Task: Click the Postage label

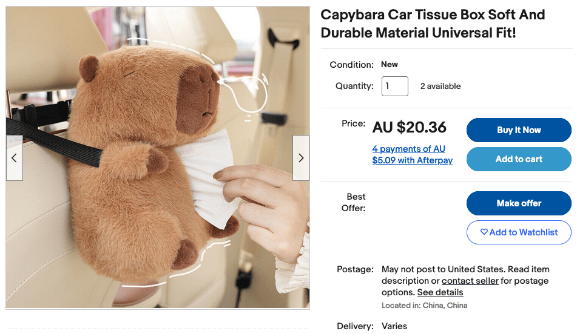Action: click(x=355, y=269)
